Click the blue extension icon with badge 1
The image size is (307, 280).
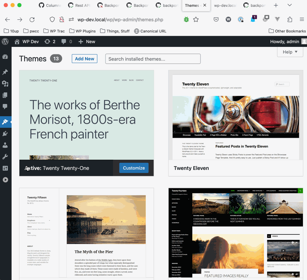(253, 19)
